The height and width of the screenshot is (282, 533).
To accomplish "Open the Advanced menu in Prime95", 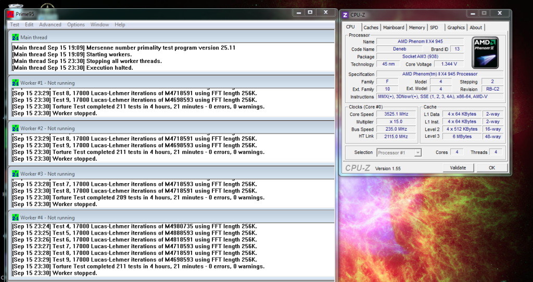I will [50, 24].
